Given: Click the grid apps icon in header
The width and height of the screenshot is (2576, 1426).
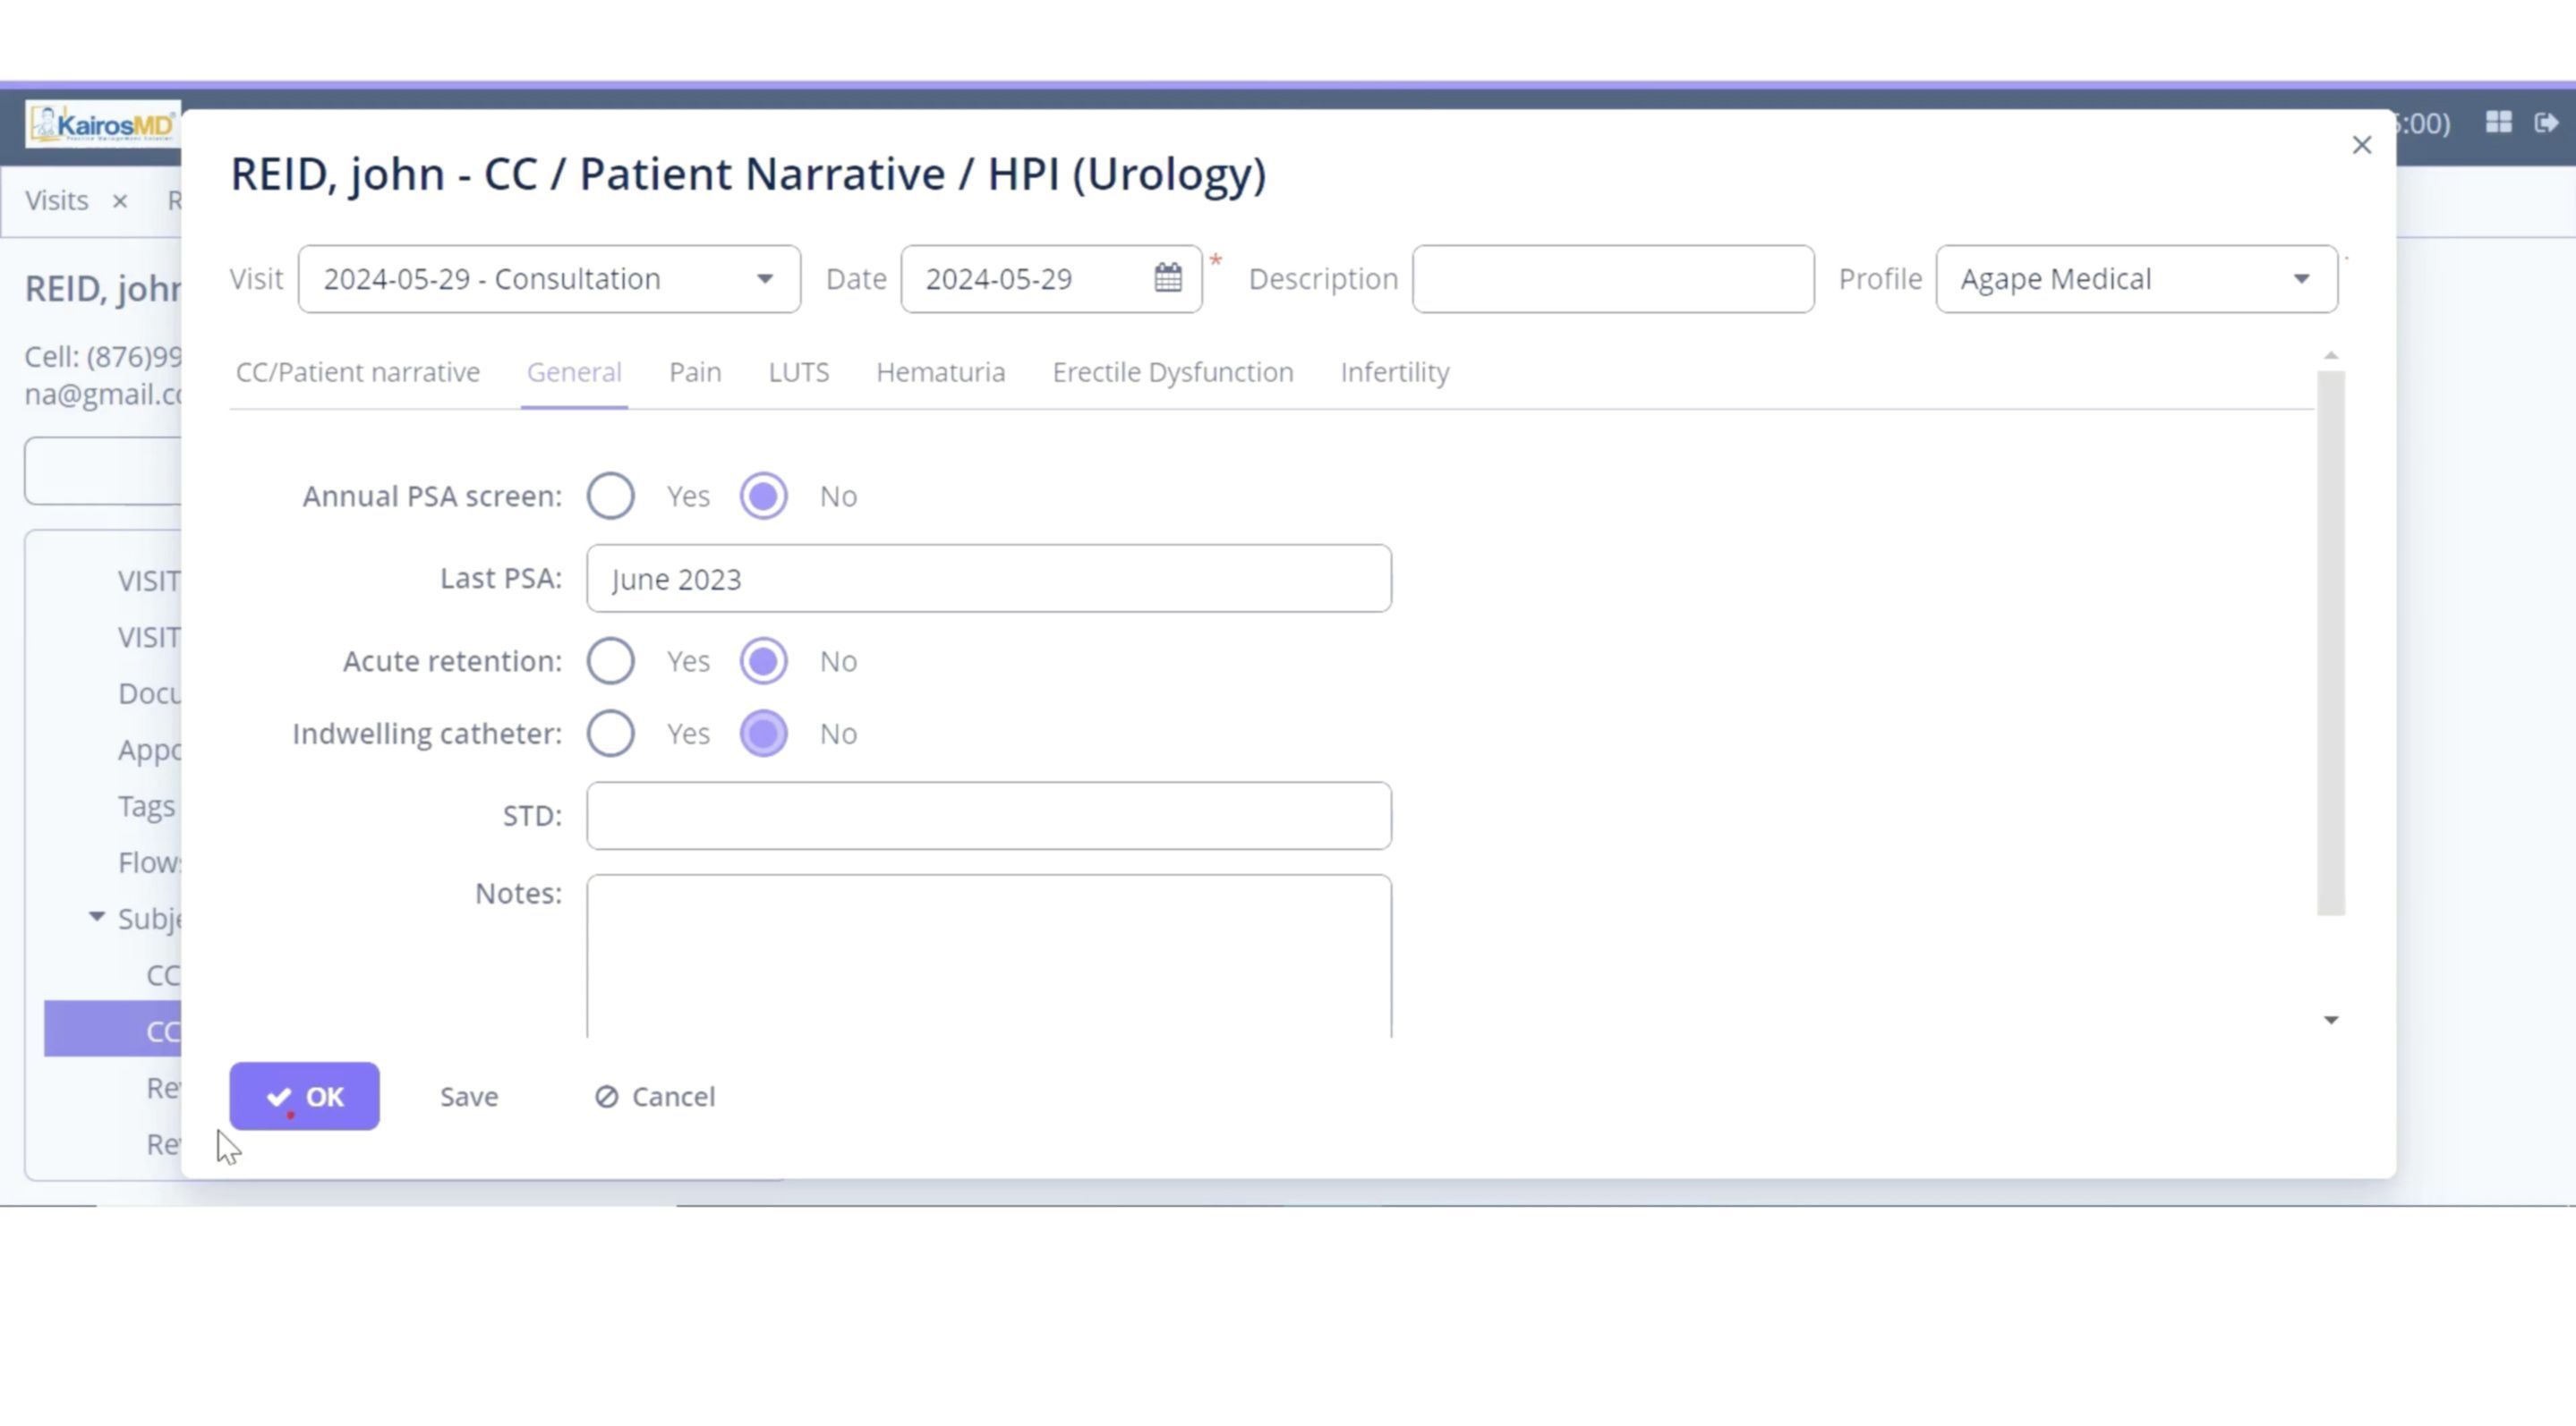Looking at the screenshot, I should tap(2498, 122).
